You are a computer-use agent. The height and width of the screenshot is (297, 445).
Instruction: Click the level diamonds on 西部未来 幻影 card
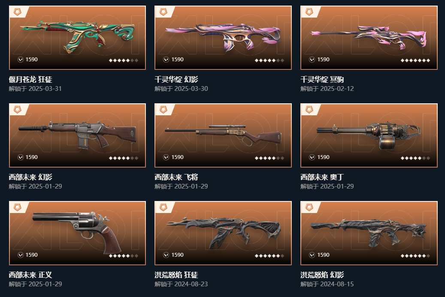click(124, 158)
